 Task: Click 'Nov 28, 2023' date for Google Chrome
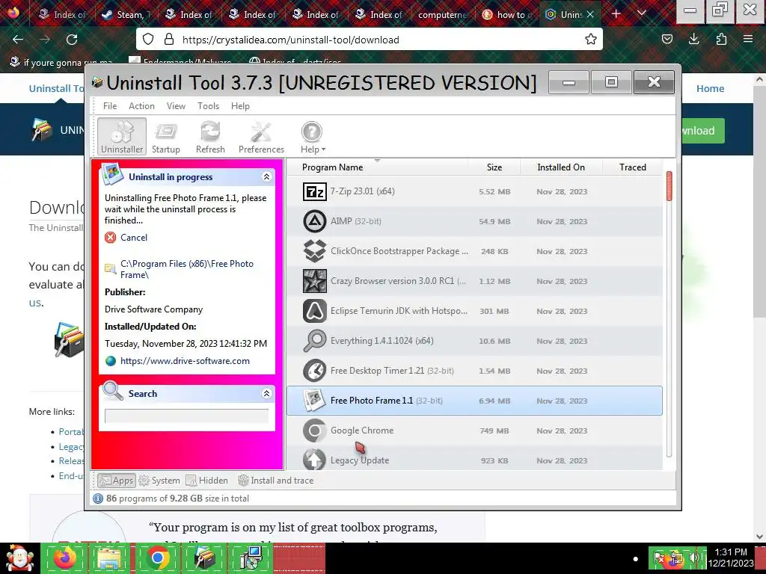pos(562,431)
